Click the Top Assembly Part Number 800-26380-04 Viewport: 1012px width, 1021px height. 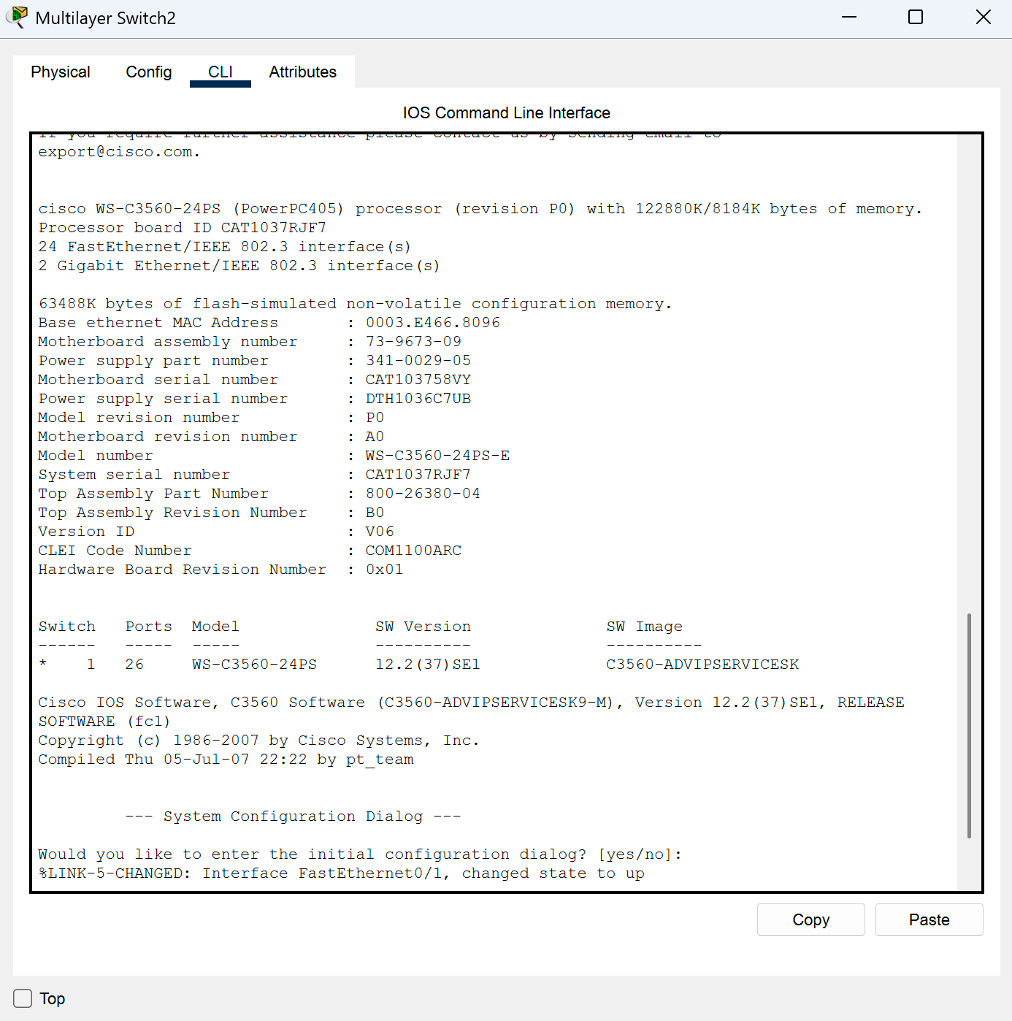tap(423, 494)
